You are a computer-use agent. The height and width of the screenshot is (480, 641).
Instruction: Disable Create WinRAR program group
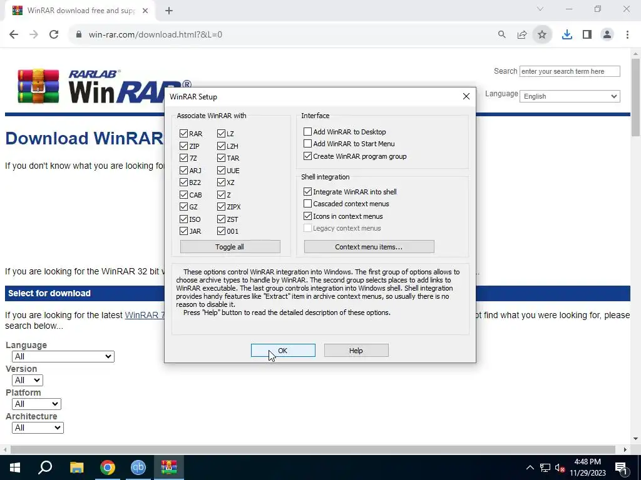coord(307,156)
